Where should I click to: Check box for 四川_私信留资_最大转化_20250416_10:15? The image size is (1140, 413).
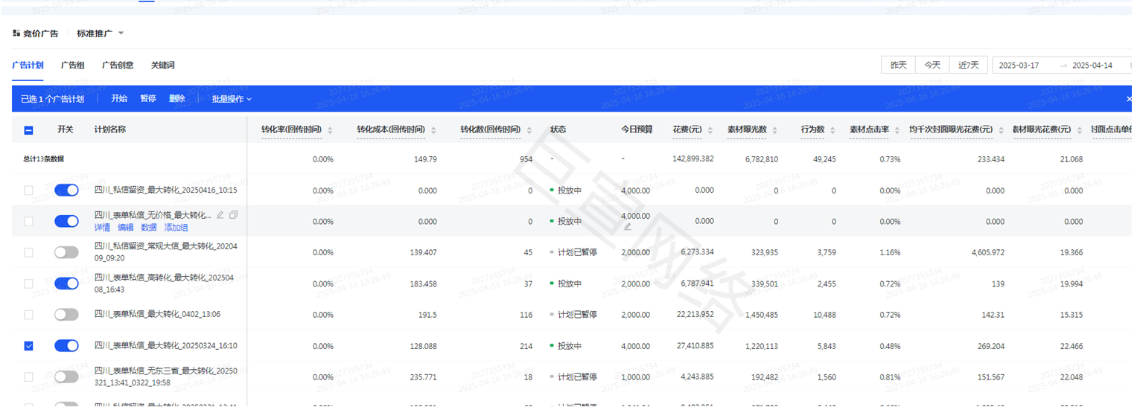point(28,191)
